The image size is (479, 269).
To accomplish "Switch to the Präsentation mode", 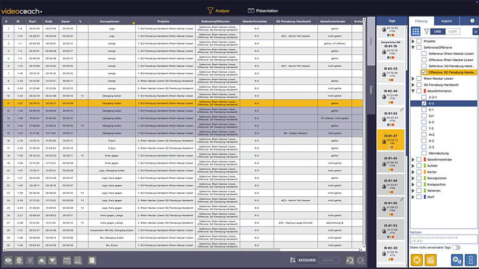I will pyautogui.click(x=263, y=10).
